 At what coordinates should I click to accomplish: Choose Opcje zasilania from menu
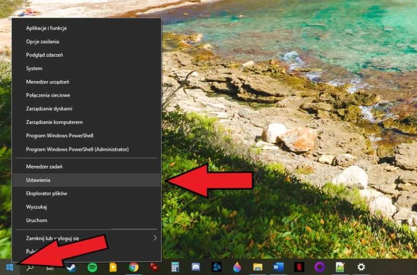click(x=87, y=42)
